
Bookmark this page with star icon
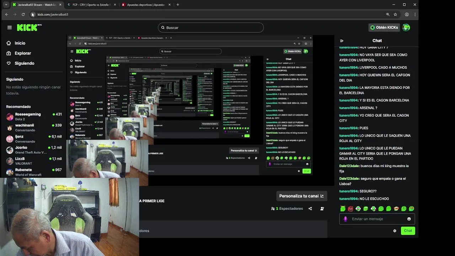395,14
